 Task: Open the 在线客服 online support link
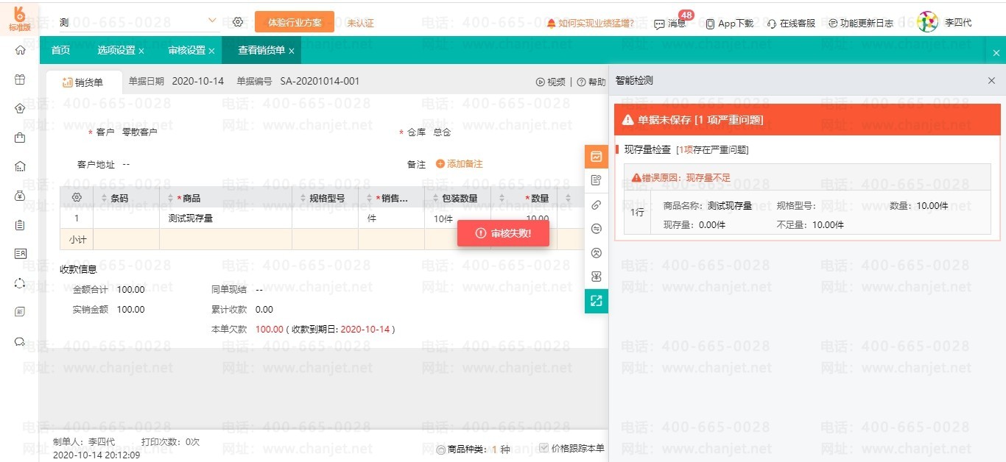(x=792, y=24)
